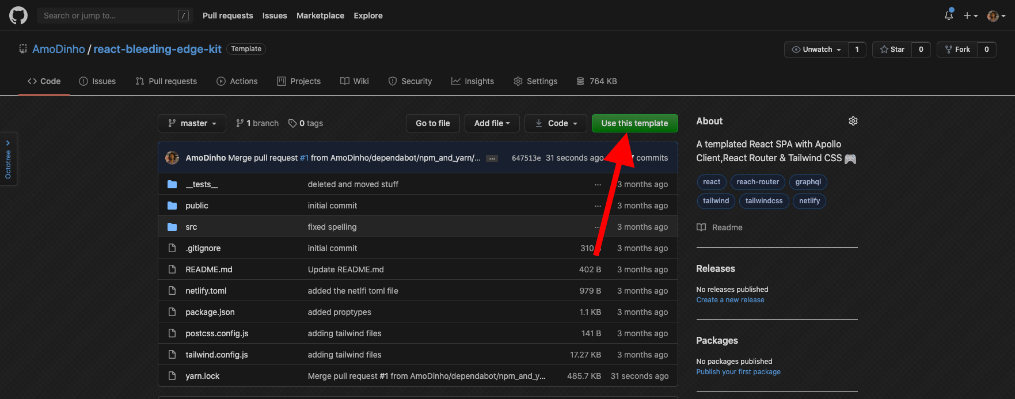Open the Unwatch notifications dropdown
This screenshot has height=399, width=1015.
point(816,50)
